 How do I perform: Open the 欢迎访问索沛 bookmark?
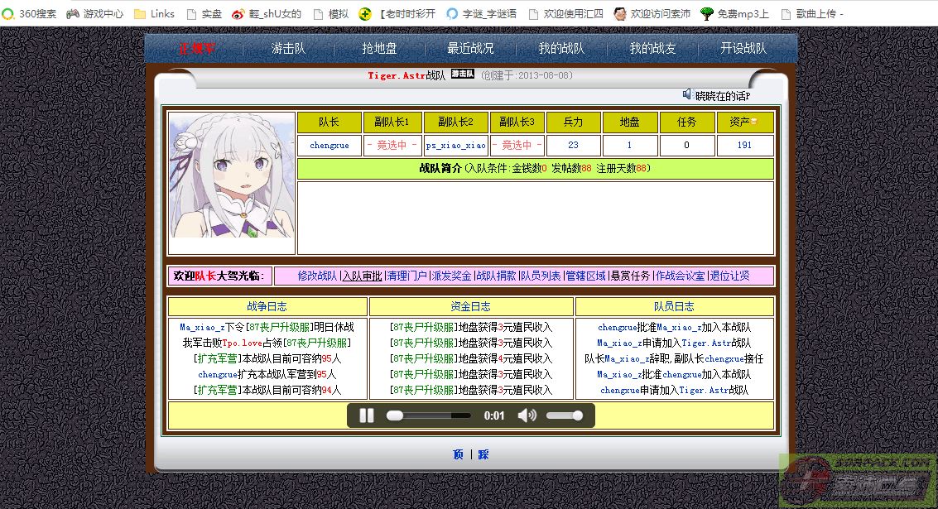point(652,13)
